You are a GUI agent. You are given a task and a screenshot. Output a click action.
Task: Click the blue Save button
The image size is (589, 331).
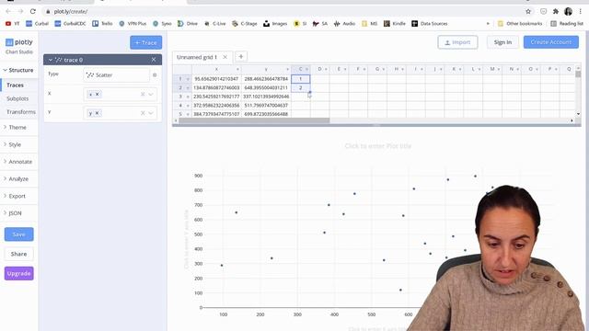(18, 234)
